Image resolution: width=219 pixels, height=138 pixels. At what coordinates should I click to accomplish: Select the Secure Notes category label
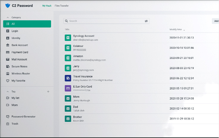tap(19, 67)
